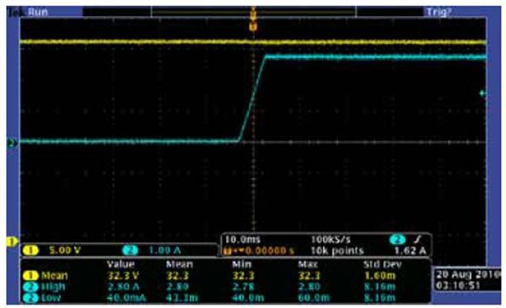This screenshot has height=308, width=506.
Task: Click the Trig? status indicator
Action: [x=439, y=13]
